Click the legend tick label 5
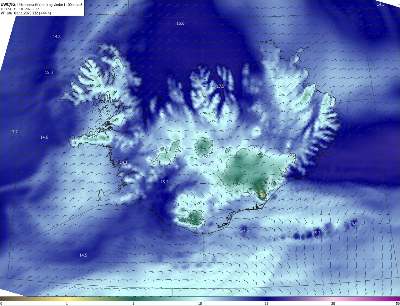 click(133, 304)
